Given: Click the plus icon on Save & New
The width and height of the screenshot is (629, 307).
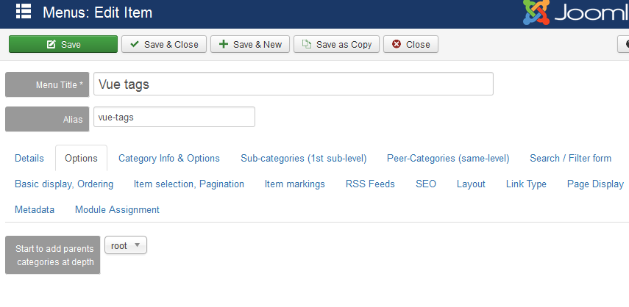Looking at the screenshot, I should 224,44.
